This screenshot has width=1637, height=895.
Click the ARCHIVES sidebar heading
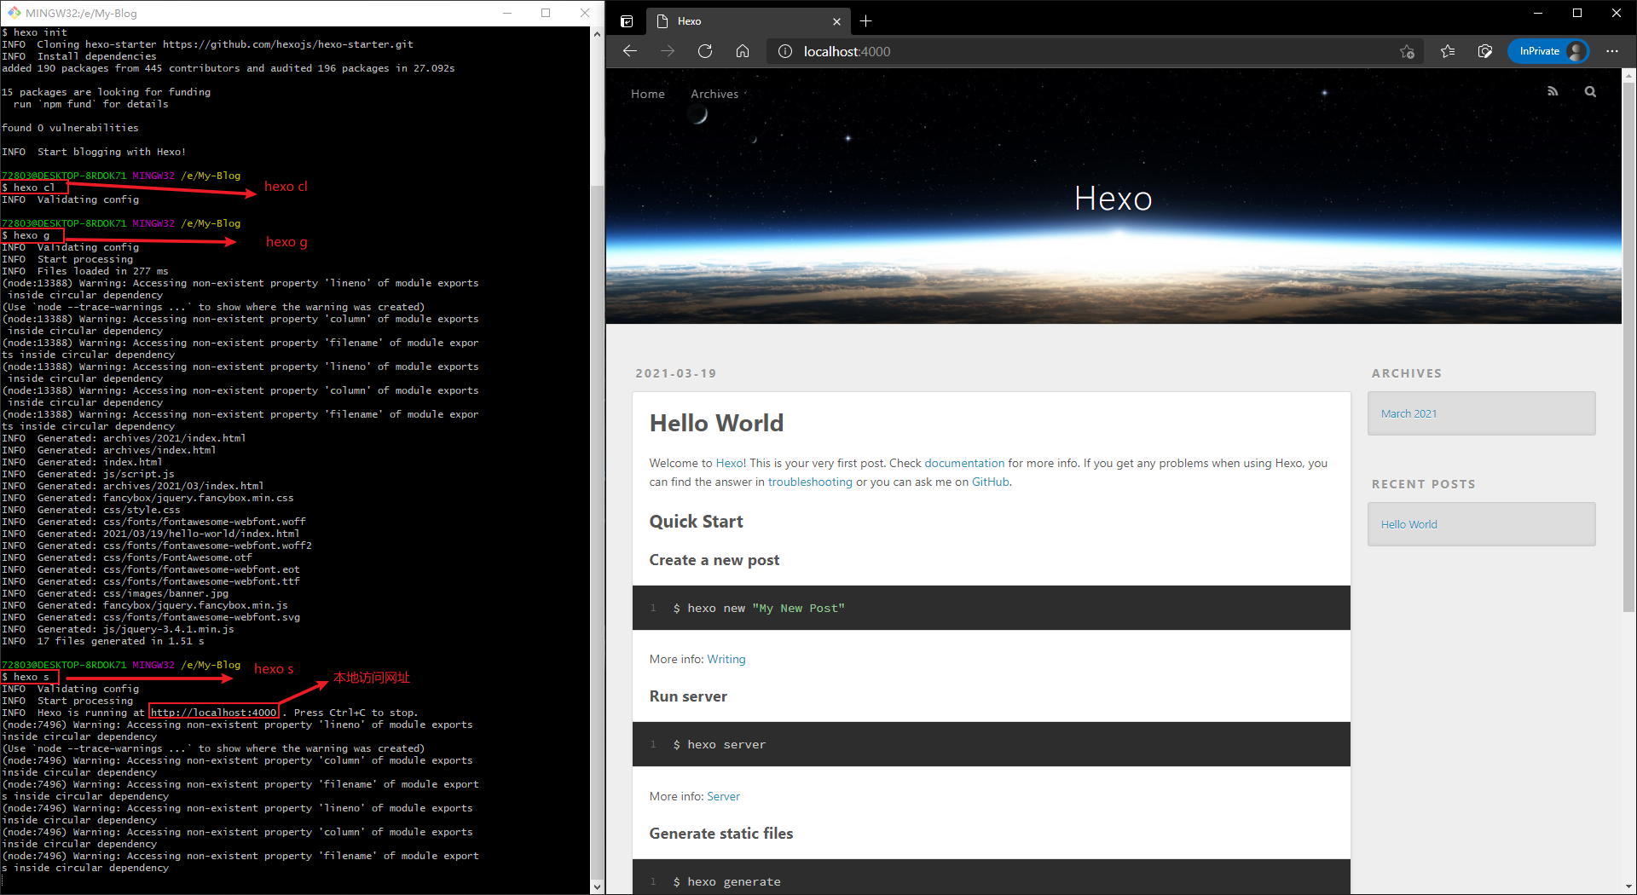[x=1407, y=373]
